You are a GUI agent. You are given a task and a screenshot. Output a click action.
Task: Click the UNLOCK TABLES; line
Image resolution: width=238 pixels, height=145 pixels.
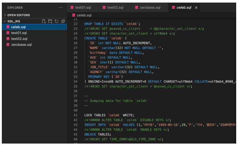(98, 134)
